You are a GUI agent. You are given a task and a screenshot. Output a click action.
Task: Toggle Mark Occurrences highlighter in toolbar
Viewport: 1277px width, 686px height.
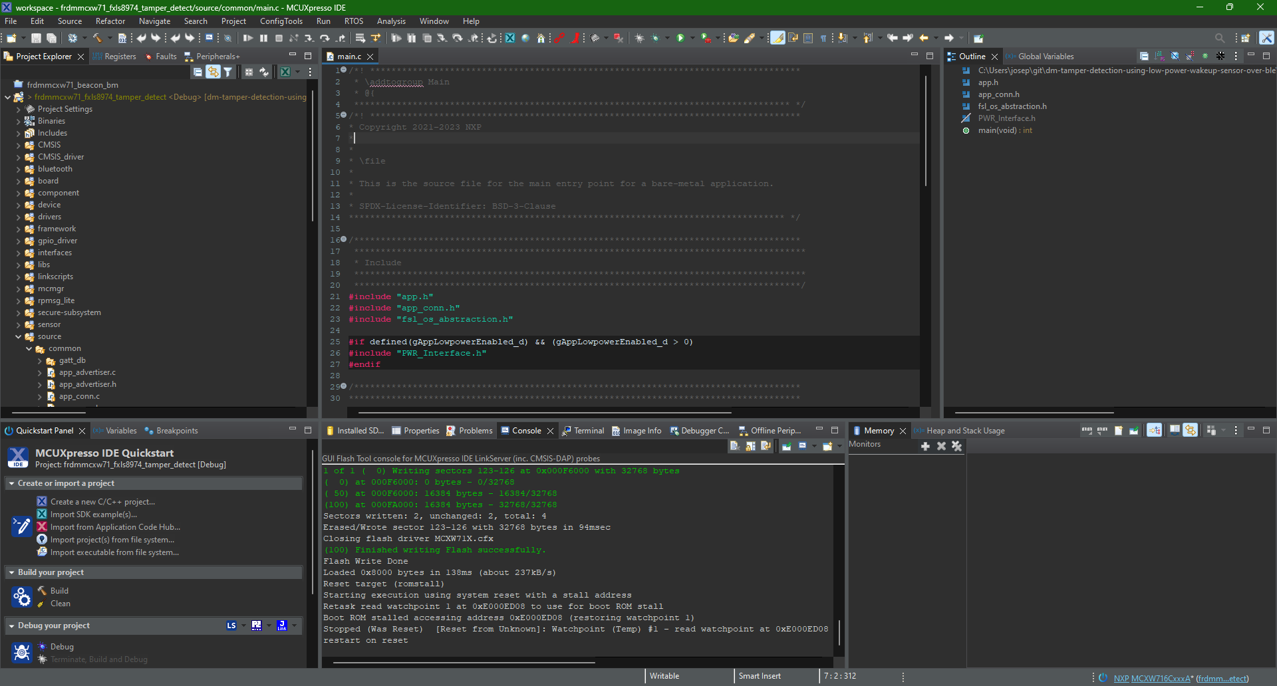[x=778, y=39]
